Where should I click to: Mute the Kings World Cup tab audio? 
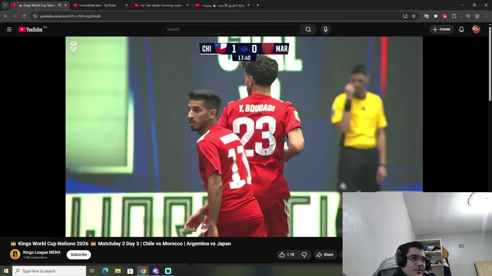[59, 5]
